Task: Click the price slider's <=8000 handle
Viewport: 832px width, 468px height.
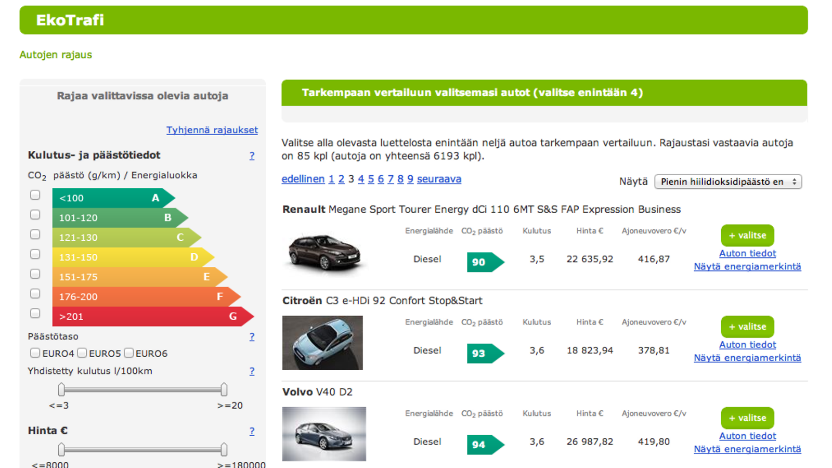Action: pos(61,449)
